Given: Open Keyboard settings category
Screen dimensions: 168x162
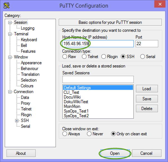Looking at the screenshot, I should point(29,40).
